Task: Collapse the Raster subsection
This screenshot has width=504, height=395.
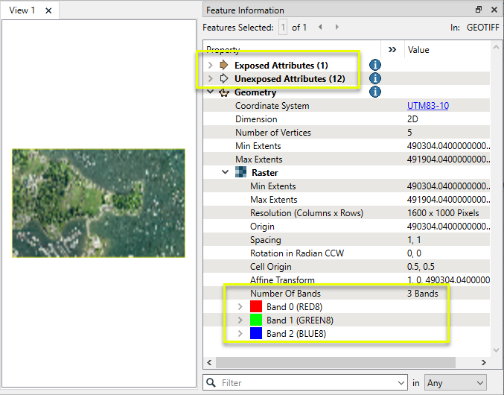Action: click(226, 173)
